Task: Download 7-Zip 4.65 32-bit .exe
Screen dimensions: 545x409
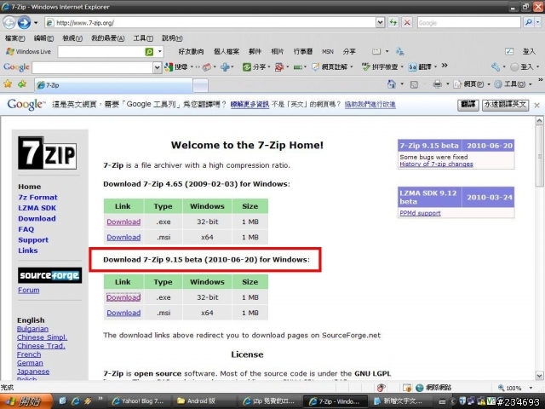Action: [123, 222]
